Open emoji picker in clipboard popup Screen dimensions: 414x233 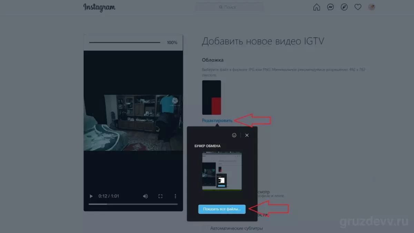pos(234,135)
